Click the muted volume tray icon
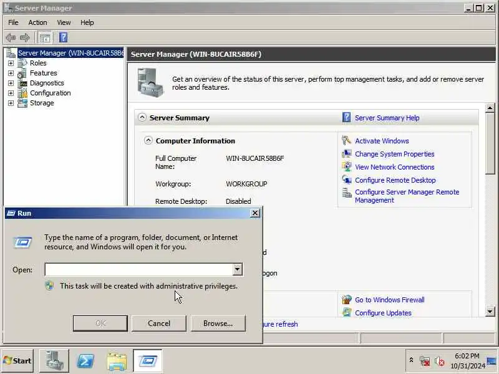This screenshot has height=374, width=499. [440, 362]
